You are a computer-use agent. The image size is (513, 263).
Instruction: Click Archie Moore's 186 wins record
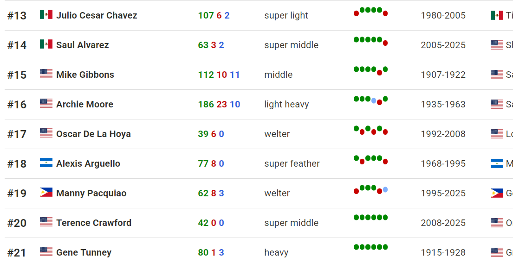pyautogui.click(x=206, y=104)
